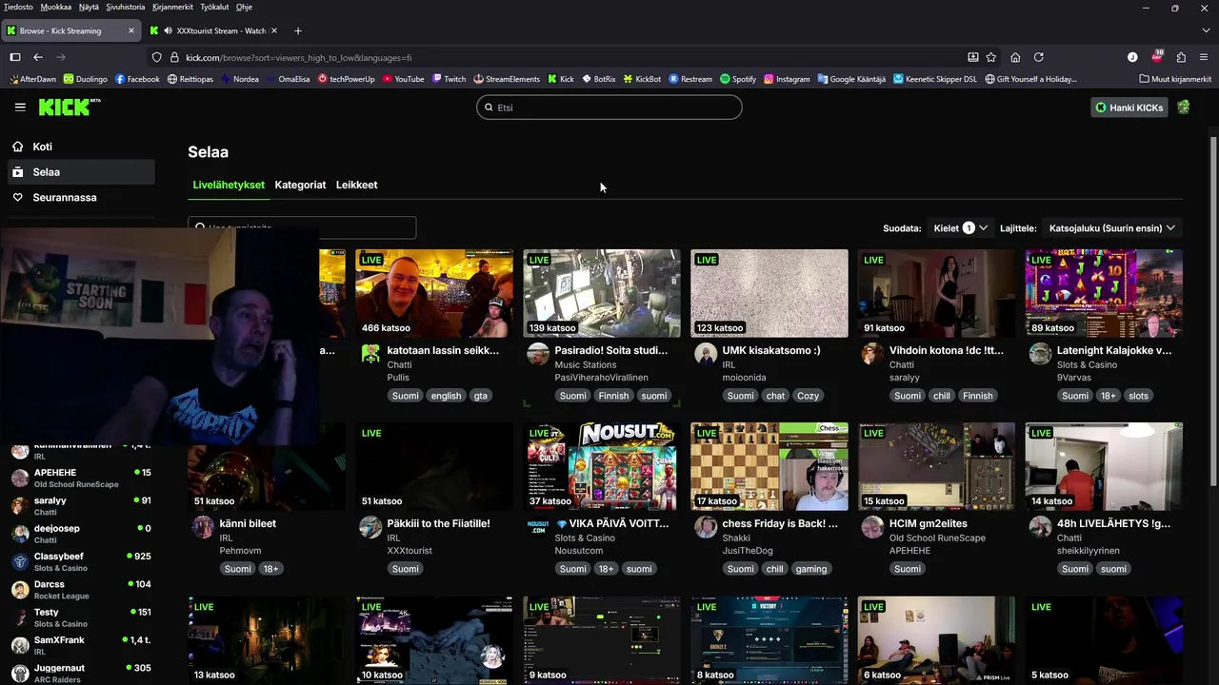This screenshot has height=685, width=1219.
Task: Click JusiTheDog channel avatar
Action: coord(706,527)
